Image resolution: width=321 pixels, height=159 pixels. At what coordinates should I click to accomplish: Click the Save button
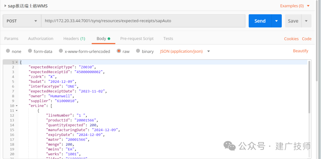point(293,21)
